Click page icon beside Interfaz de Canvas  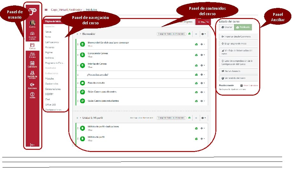point(83,65)
